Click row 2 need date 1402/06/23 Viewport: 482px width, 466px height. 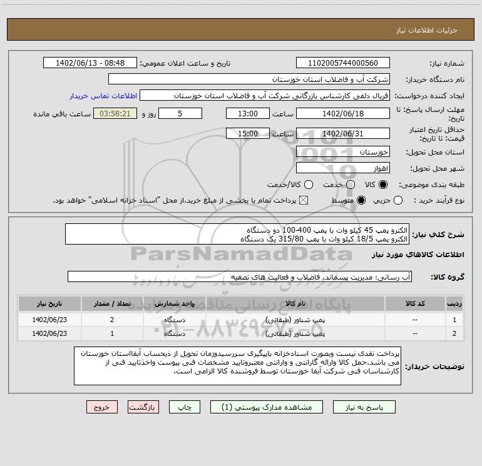point(49,333)
